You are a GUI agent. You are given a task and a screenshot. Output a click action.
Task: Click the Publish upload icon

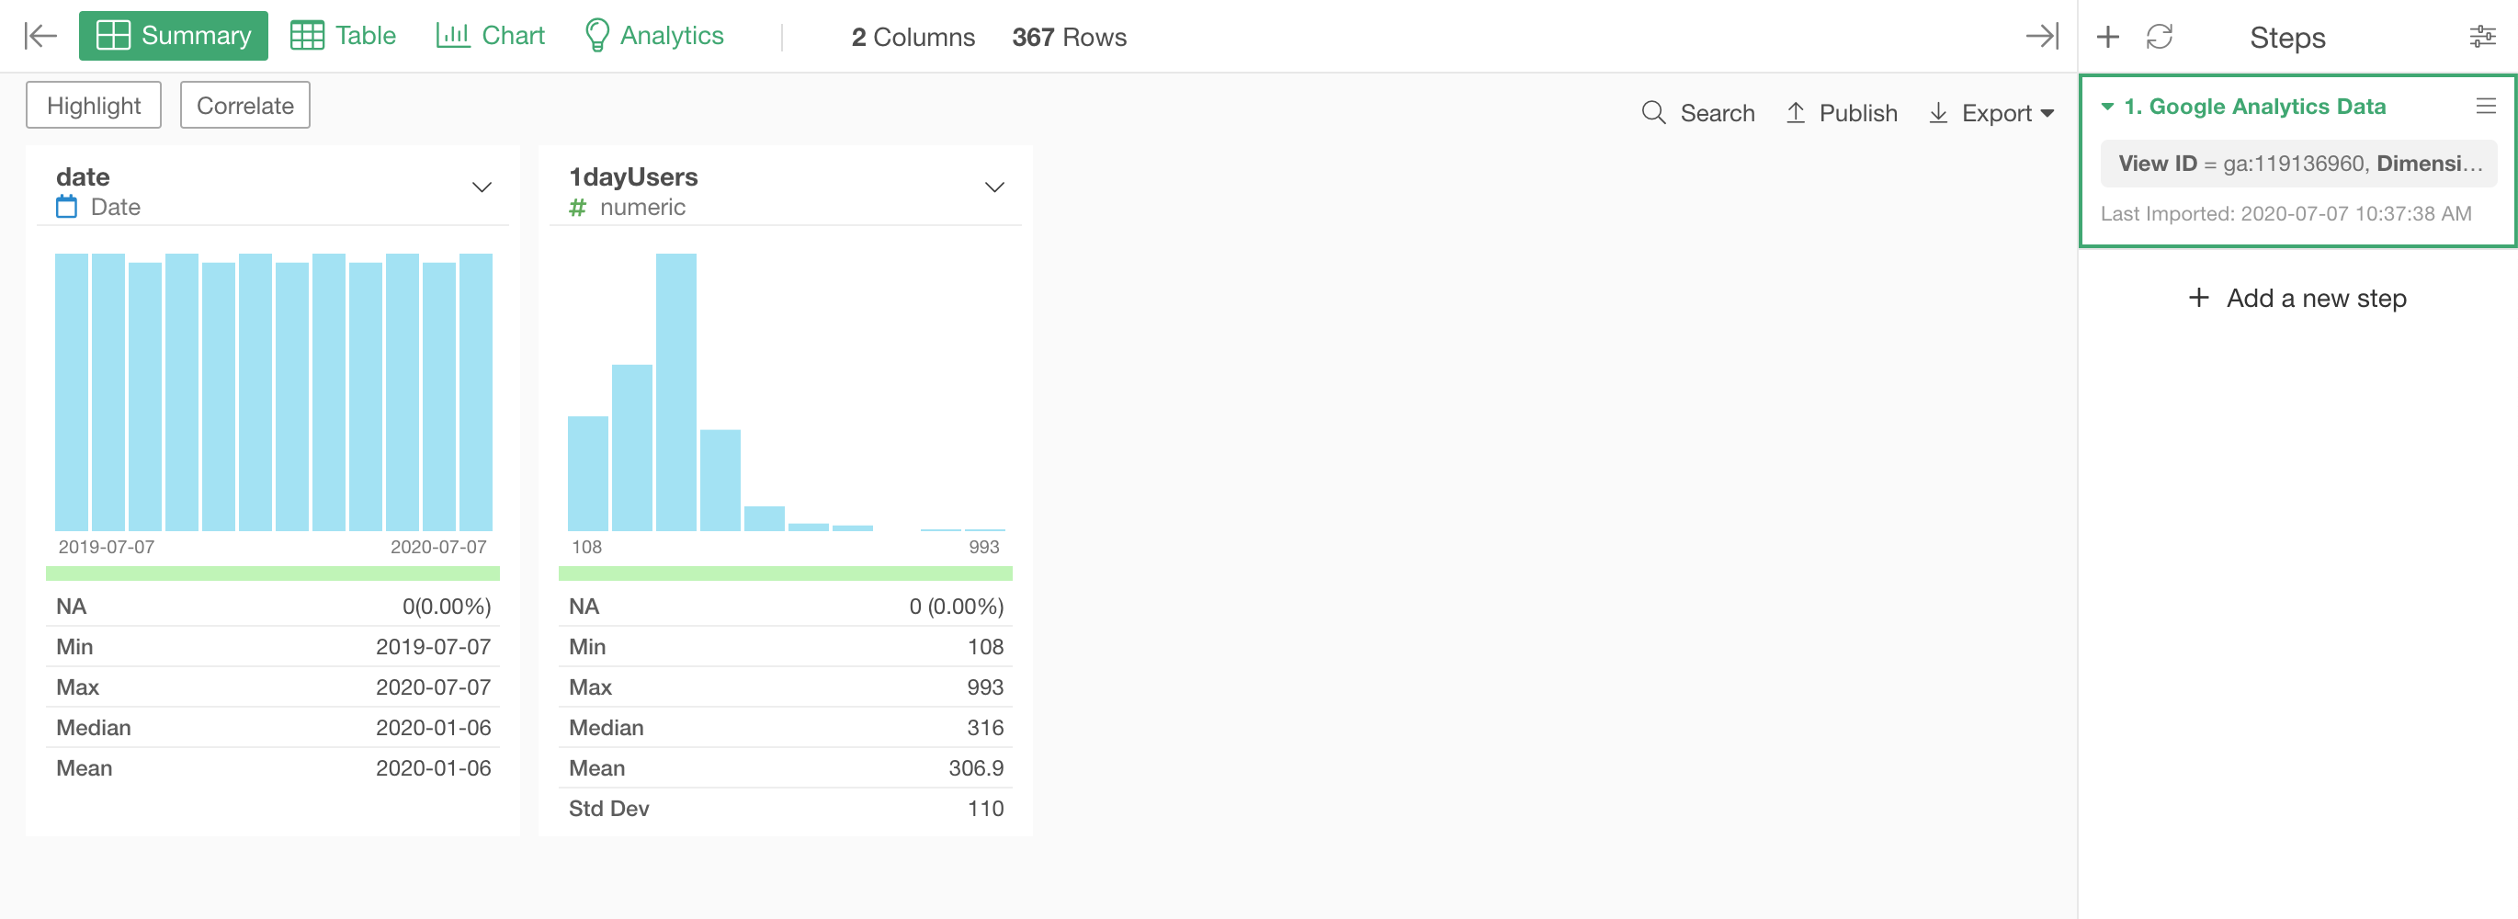1795,112
